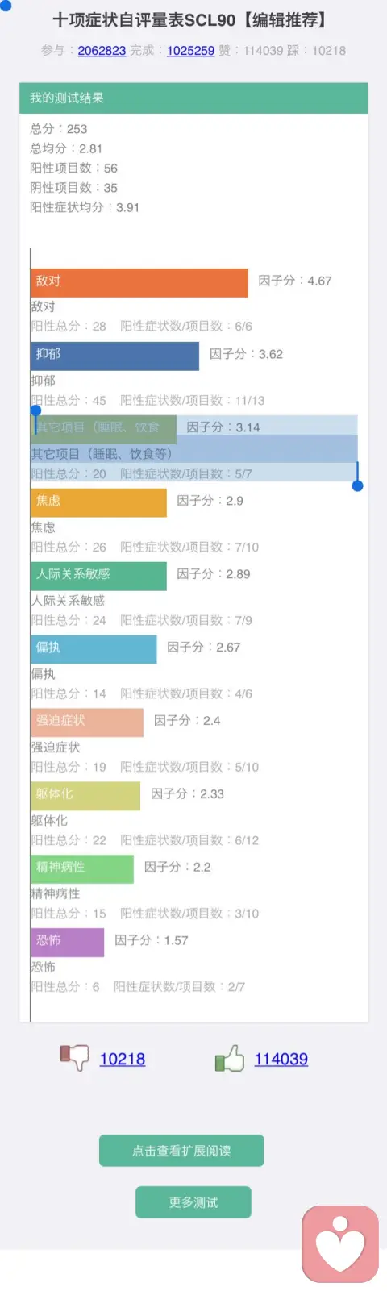Select the pink 强迫症状 bar
The height and width of the screenshot is (1291, 387).
[x=87, y=723]
